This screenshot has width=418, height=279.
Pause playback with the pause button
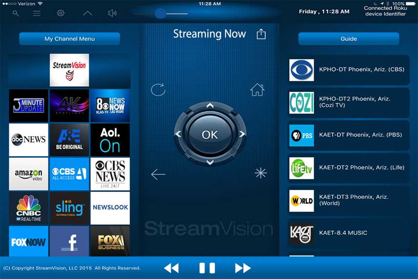pyautogui.click(x=207, y=268)
